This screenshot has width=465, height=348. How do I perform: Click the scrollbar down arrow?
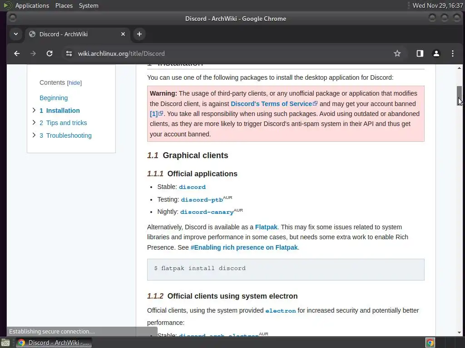tap(459, 333)
